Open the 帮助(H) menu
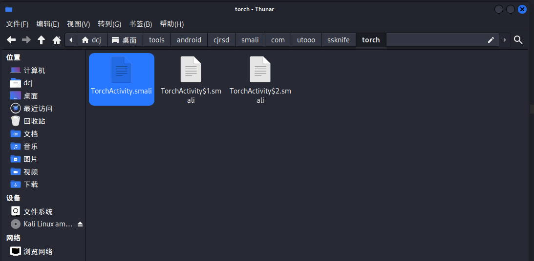The width and height of the screenshot is (534, 261). 171,24
